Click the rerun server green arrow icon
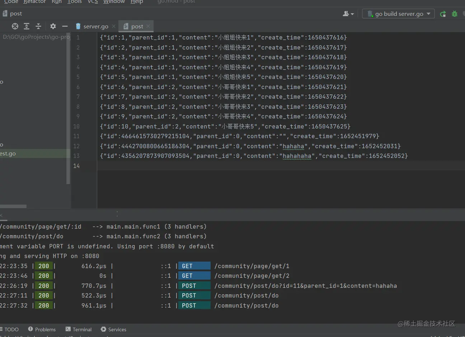Image resolution: width=465 pixels, height=337 pixels. click(443, 14)
